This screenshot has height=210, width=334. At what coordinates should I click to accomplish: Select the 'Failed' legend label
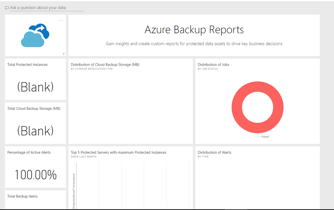265,137
